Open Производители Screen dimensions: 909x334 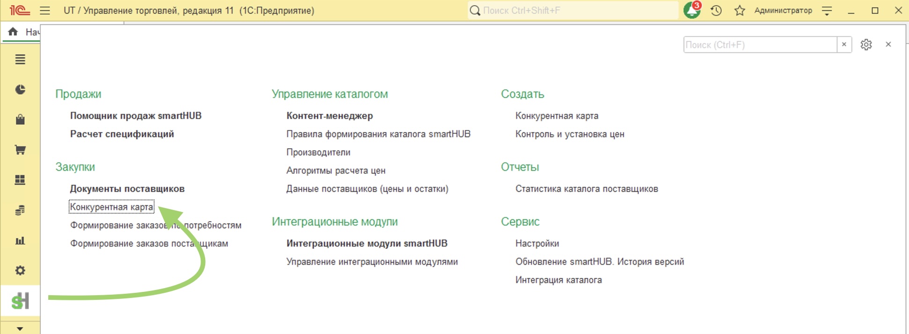click(318, 152)
